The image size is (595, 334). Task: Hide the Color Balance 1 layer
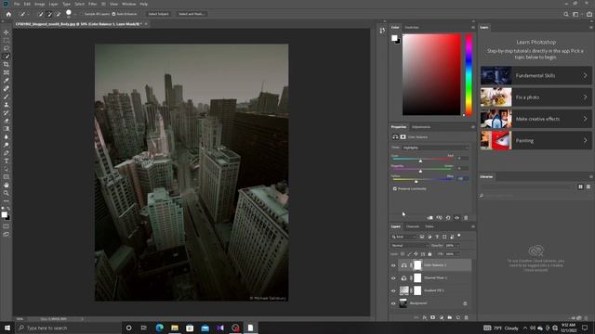tap(393, 265)
